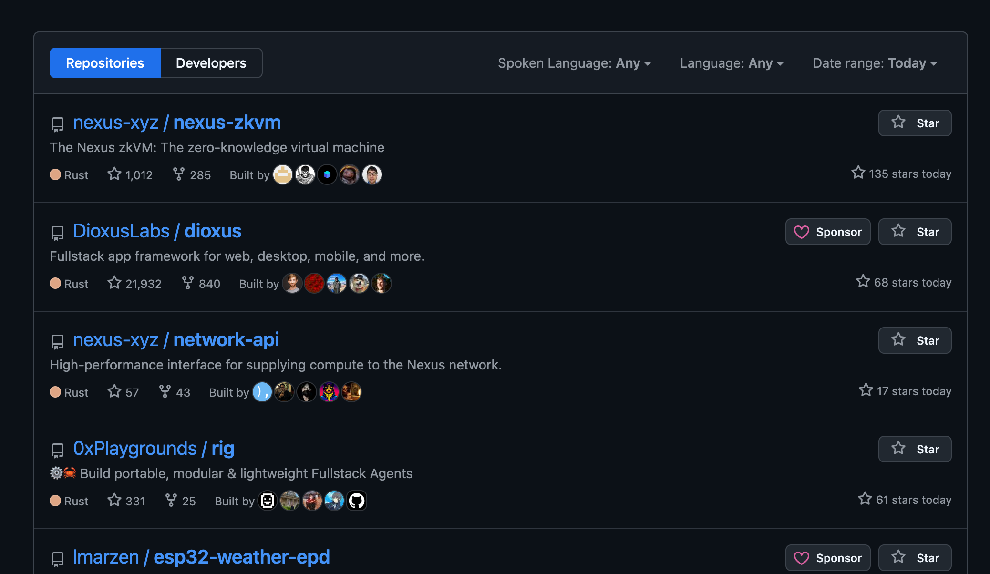Click the '135 stars today' text
This screenshot has height=574, width=990.
click(x=910, y=174)
